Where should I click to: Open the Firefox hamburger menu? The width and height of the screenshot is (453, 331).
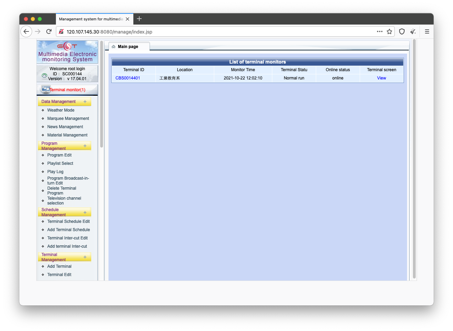click(427, 31)
